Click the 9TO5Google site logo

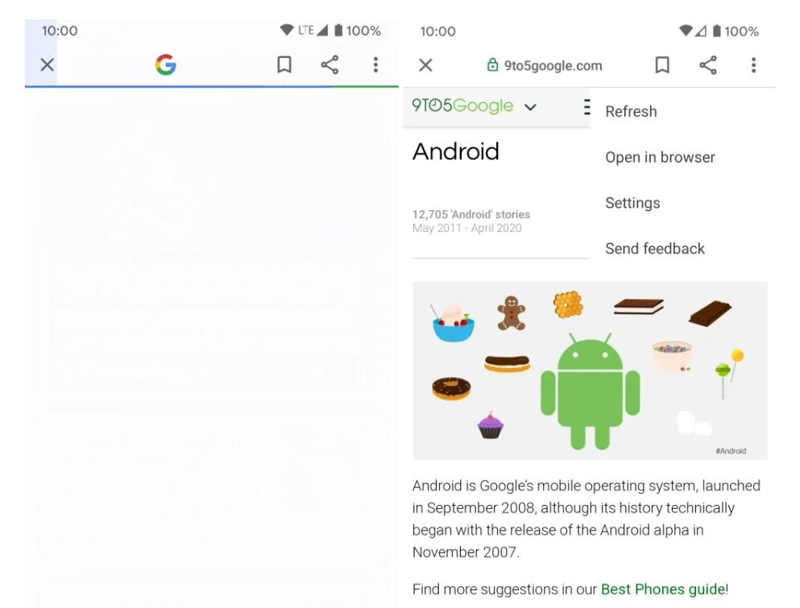click(462, 105)
